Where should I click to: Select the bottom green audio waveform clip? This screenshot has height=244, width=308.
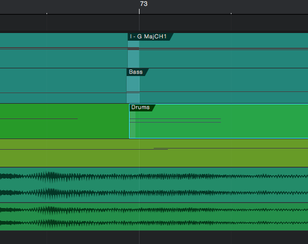(x=154, y=217)
